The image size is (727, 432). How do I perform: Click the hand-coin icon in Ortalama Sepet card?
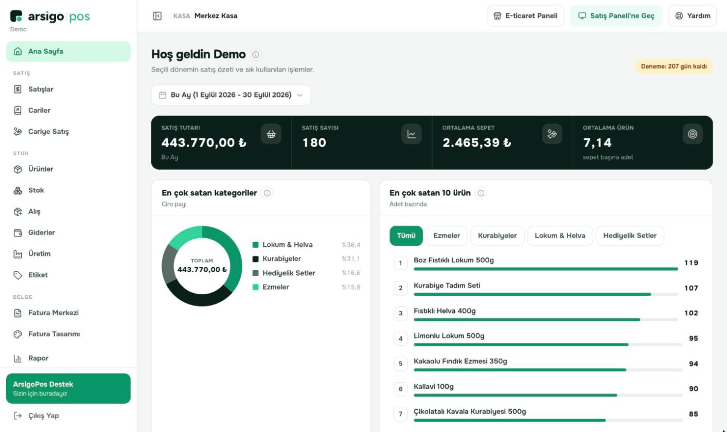click(552, 134)
